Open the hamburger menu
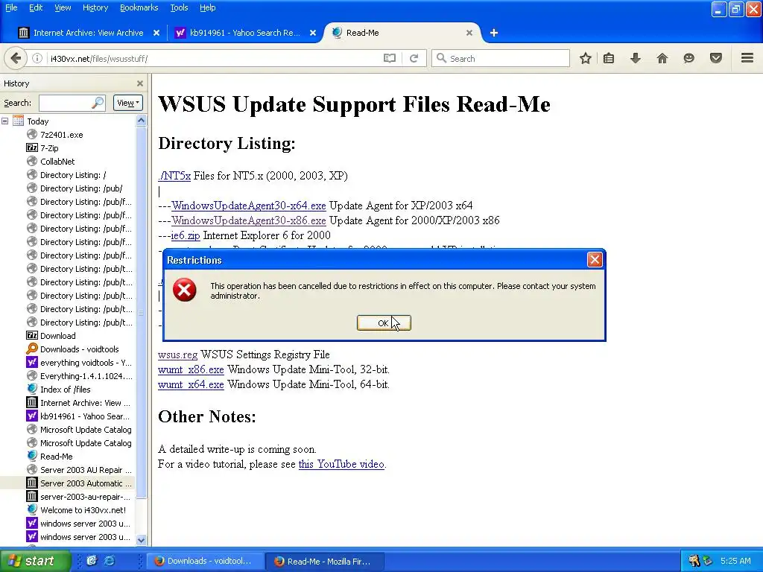This screenshot has width=763, height=572. [747, 58]
